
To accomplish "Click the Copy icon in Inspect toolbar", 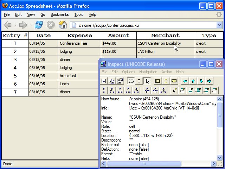I will [x=112, y=81].
